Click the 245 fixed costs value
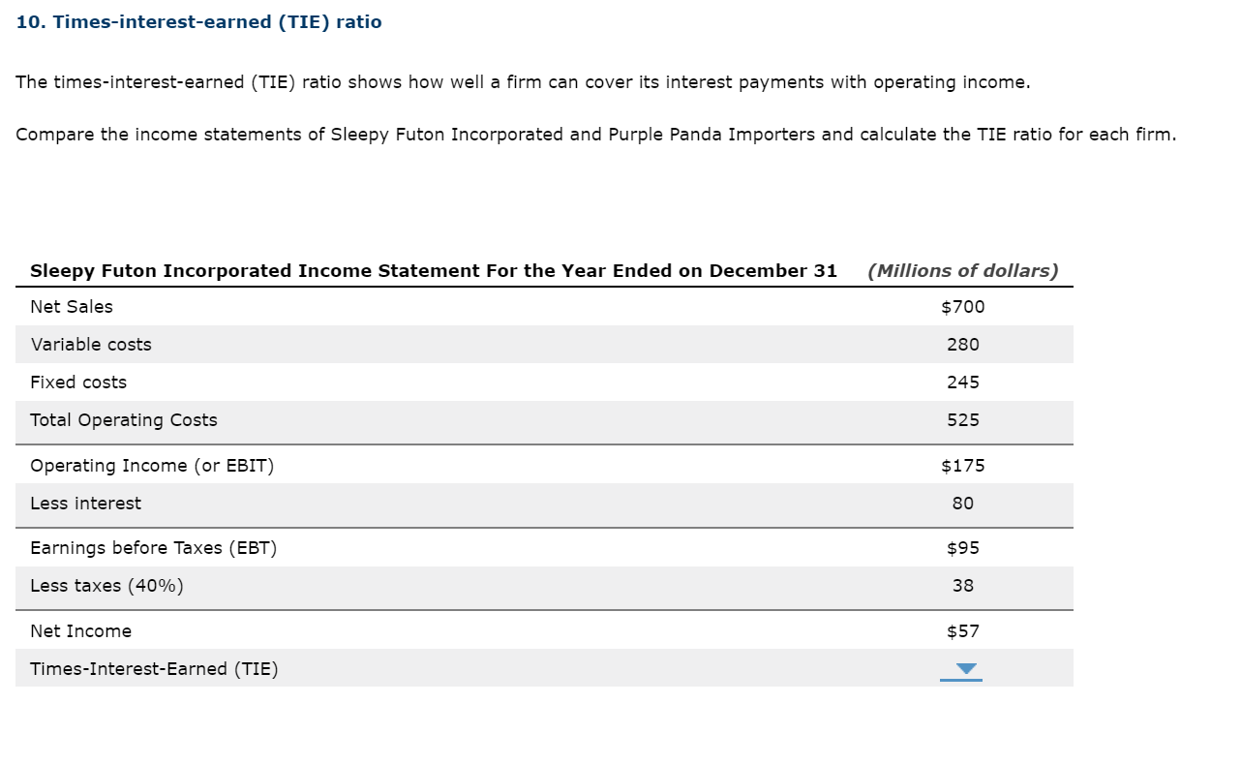 click(x=962, y=382)
